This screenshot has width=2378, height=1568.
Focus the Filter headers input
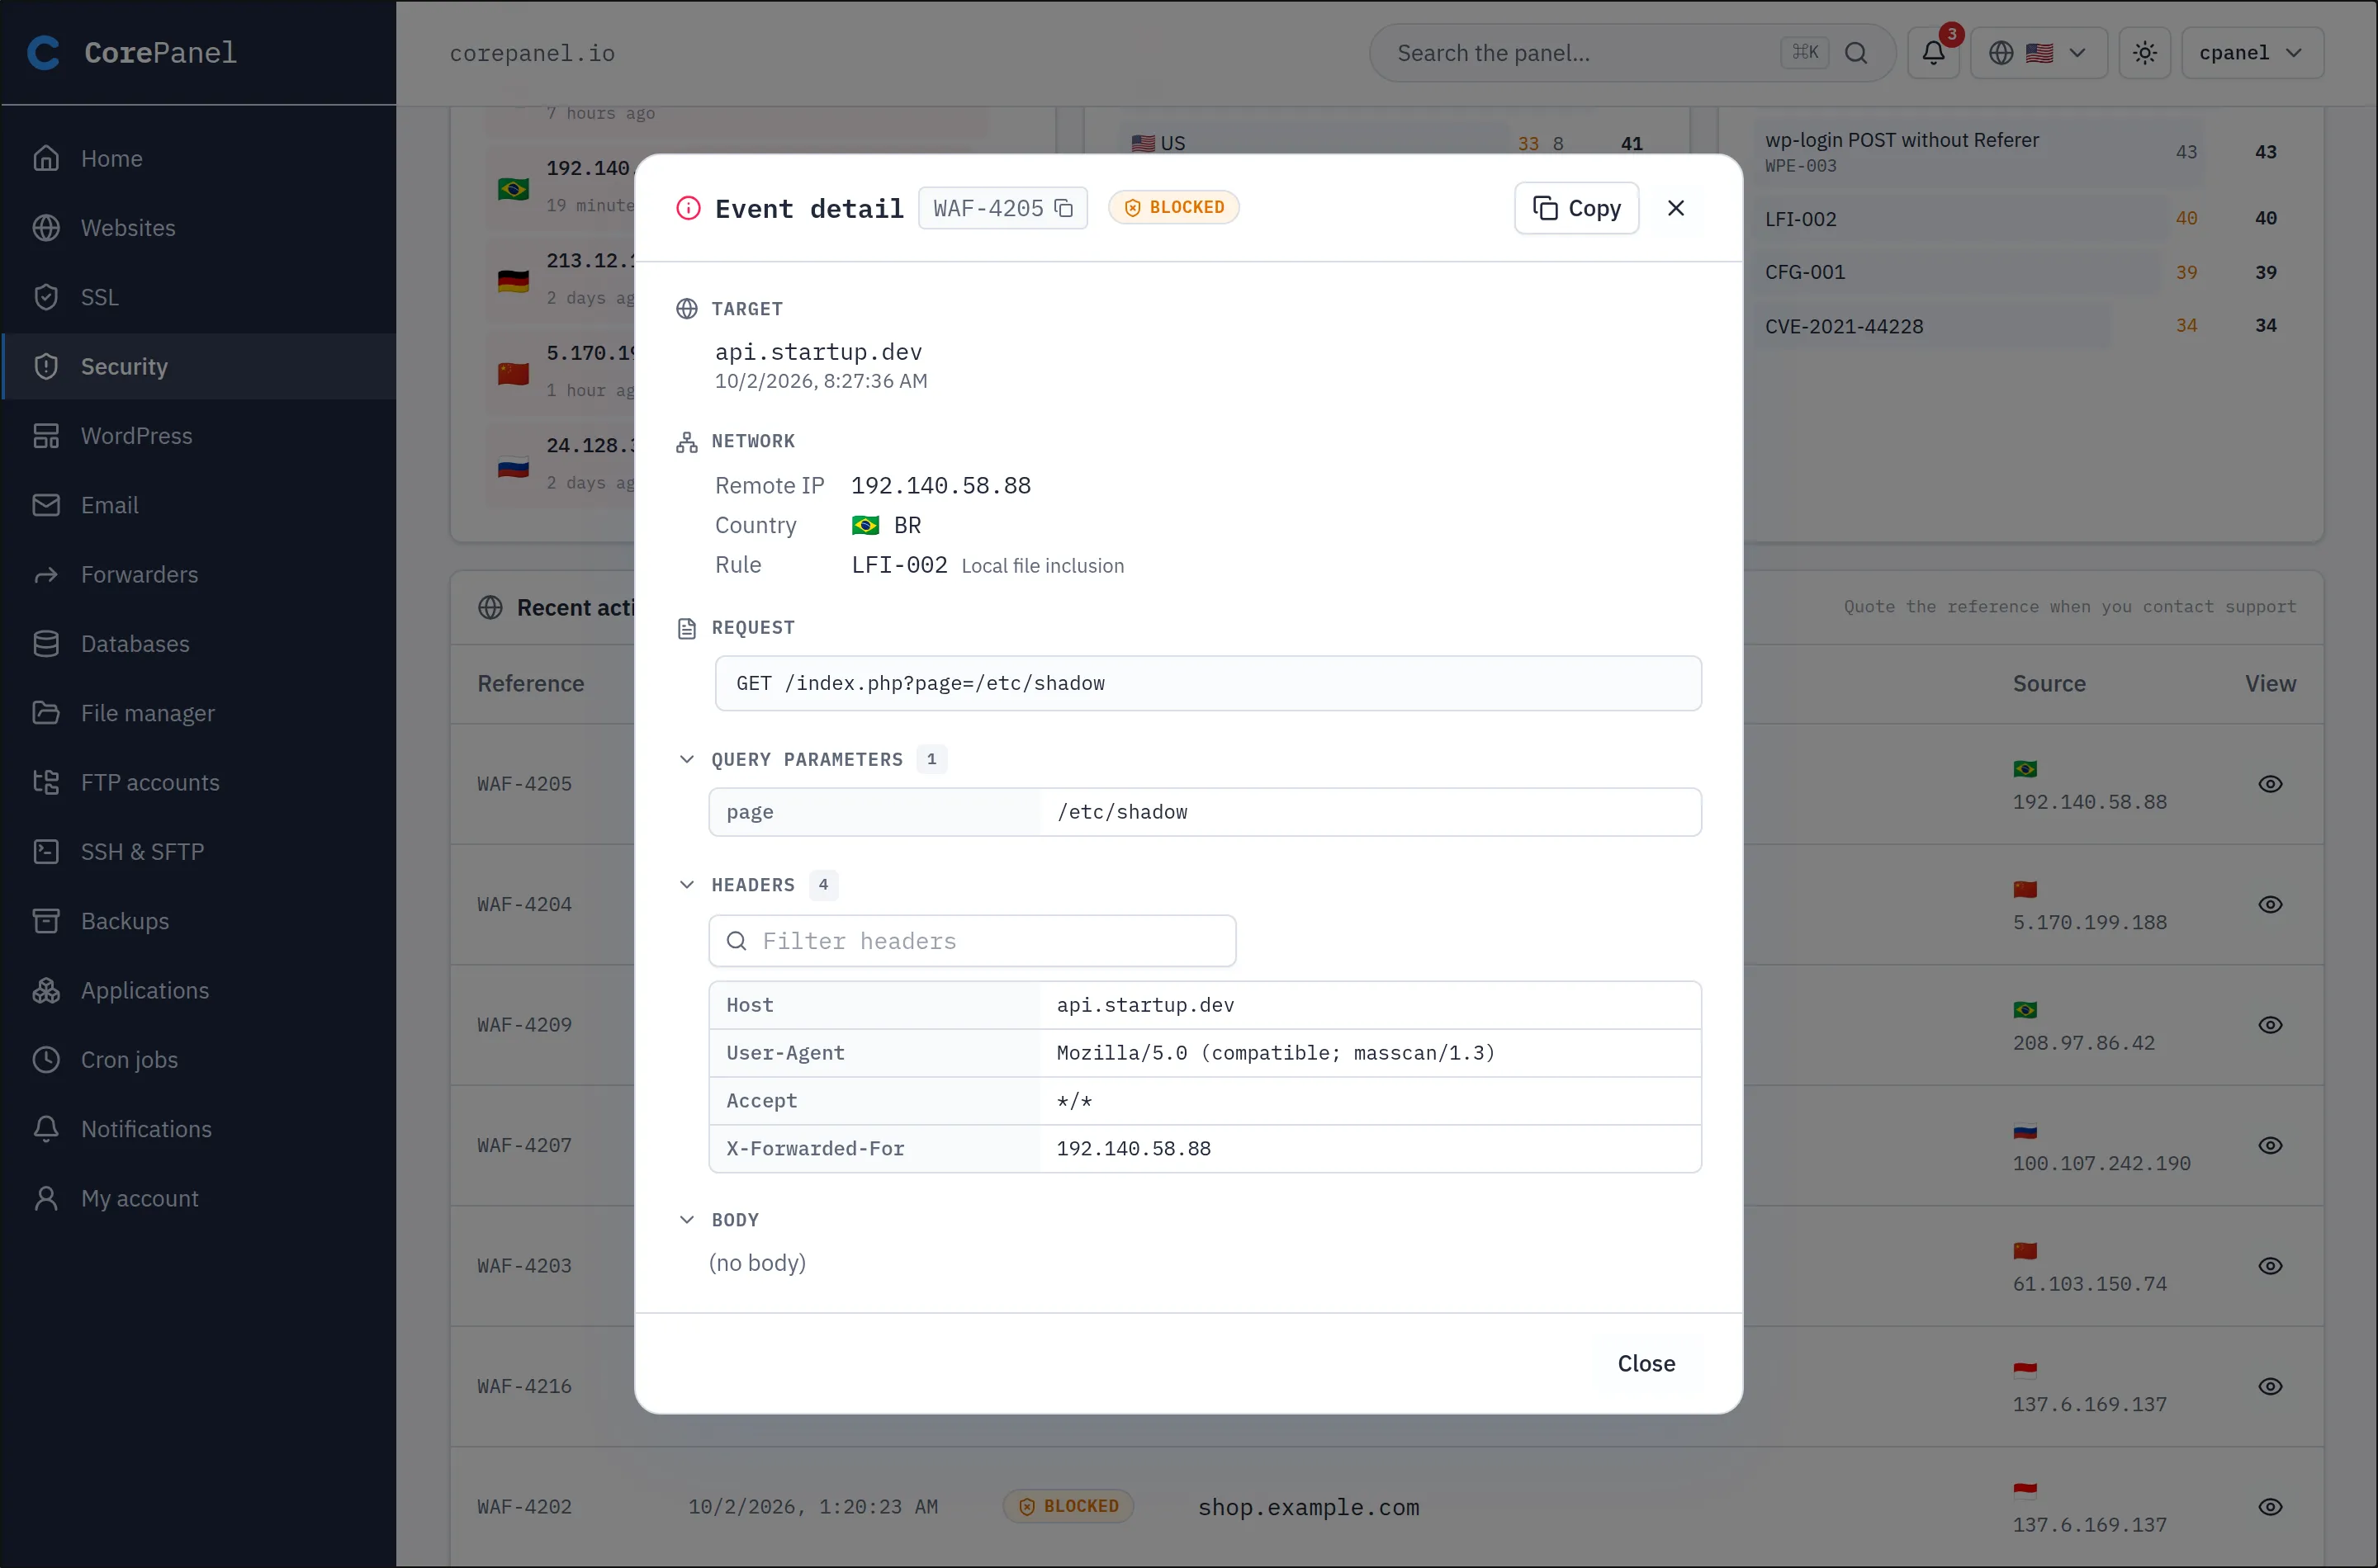(973, 941)
